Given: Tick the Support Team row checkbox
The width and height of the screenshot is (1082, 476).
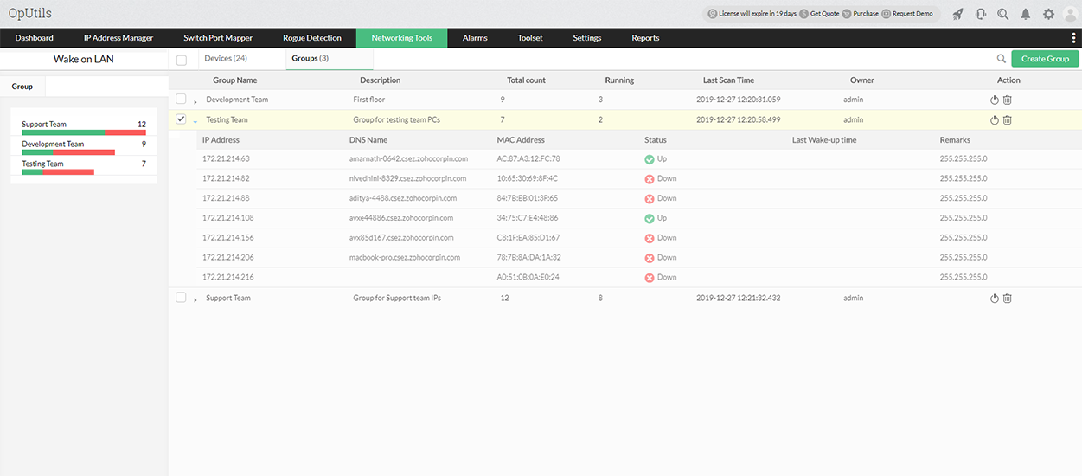Looking at the screenshot, I should (181, 298).
